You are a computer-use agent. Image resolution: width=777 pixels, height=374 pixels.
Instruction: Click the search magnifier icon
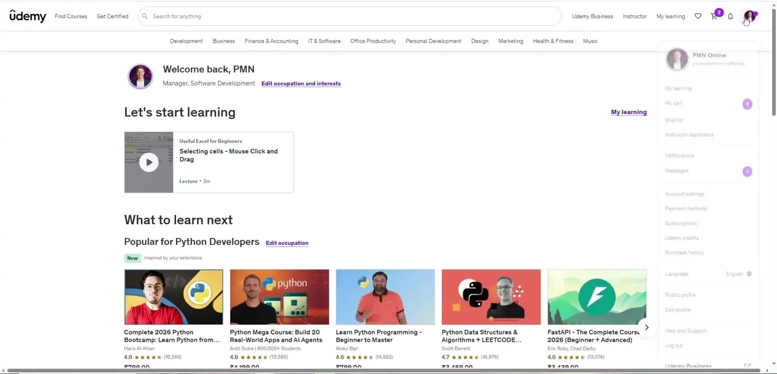pos(145,16)
